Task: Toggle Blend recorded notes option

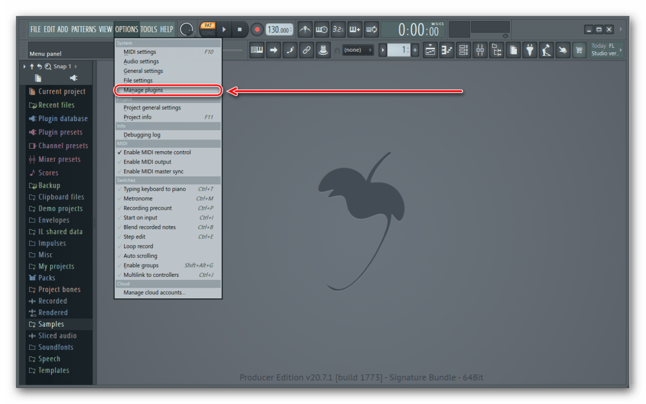Action: (x=168, y=227)
